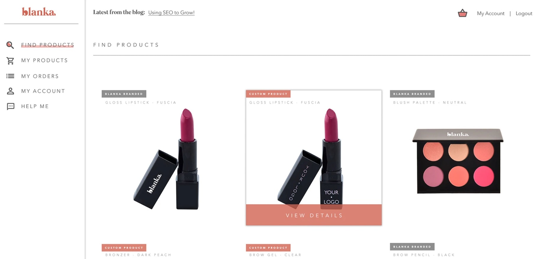Select the Blush Palette Neutral product image
Viewport: 539px width, 259px height.
coord(458,161)
